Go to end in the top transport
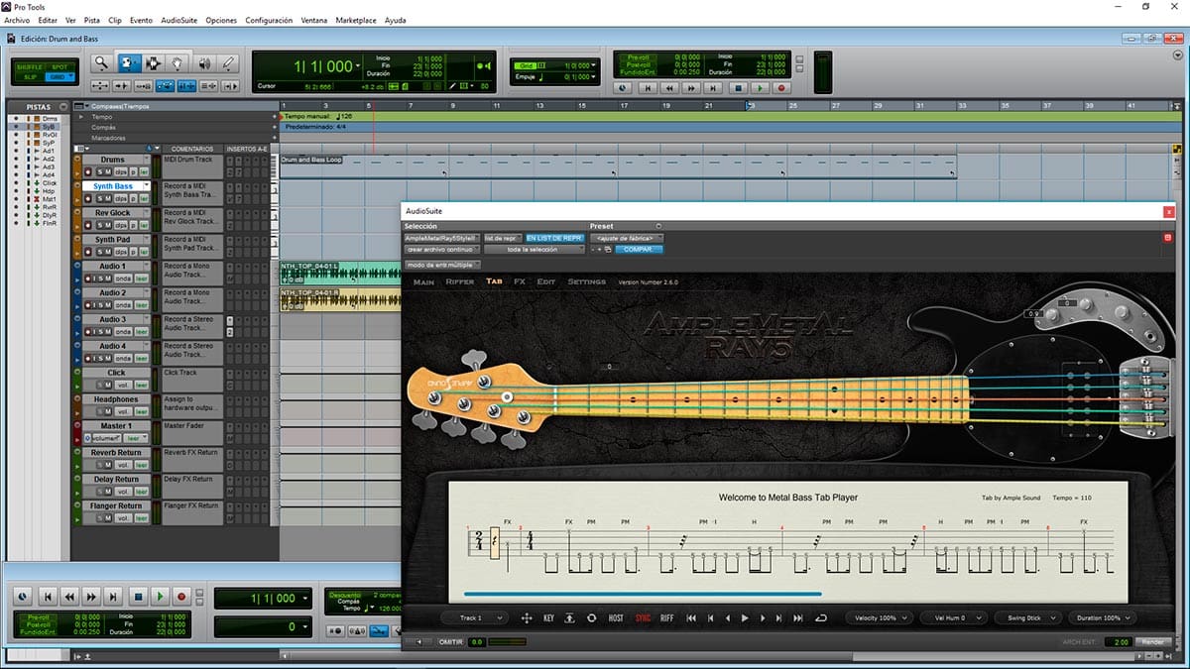The width and height of the screenshot is (1190, 669). click(714, 87)
